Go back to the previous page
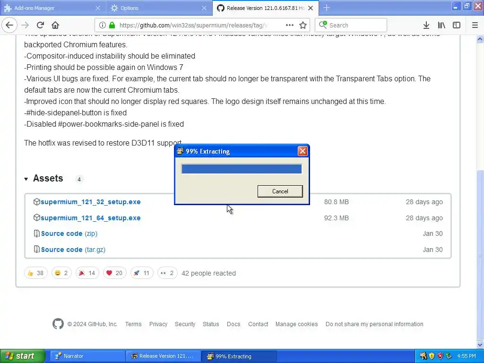 click(x=9, y=25)
